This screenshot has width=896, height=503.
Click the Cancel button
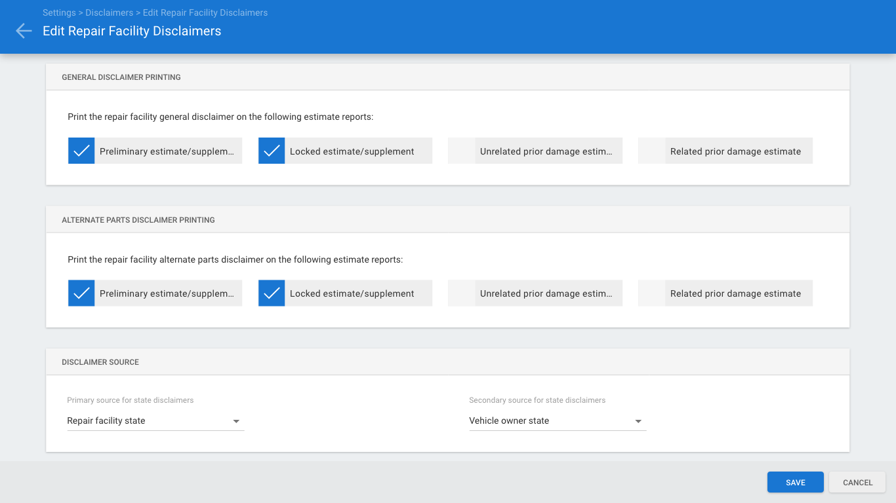click(858, 482)
